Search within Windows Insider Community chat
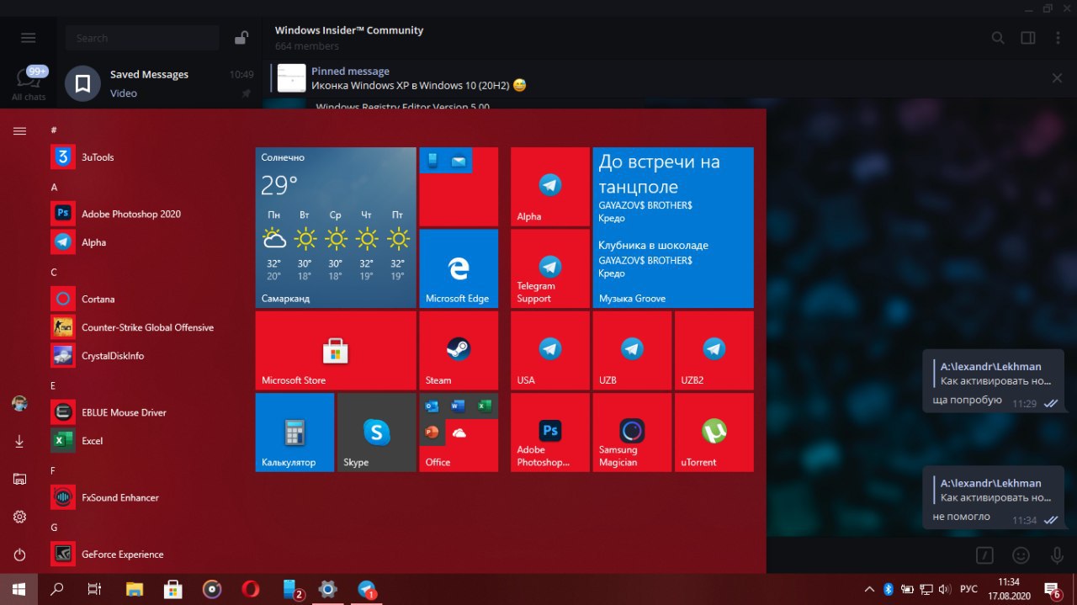The width and height of the screenshot is (1077, 605). [997, 38]
